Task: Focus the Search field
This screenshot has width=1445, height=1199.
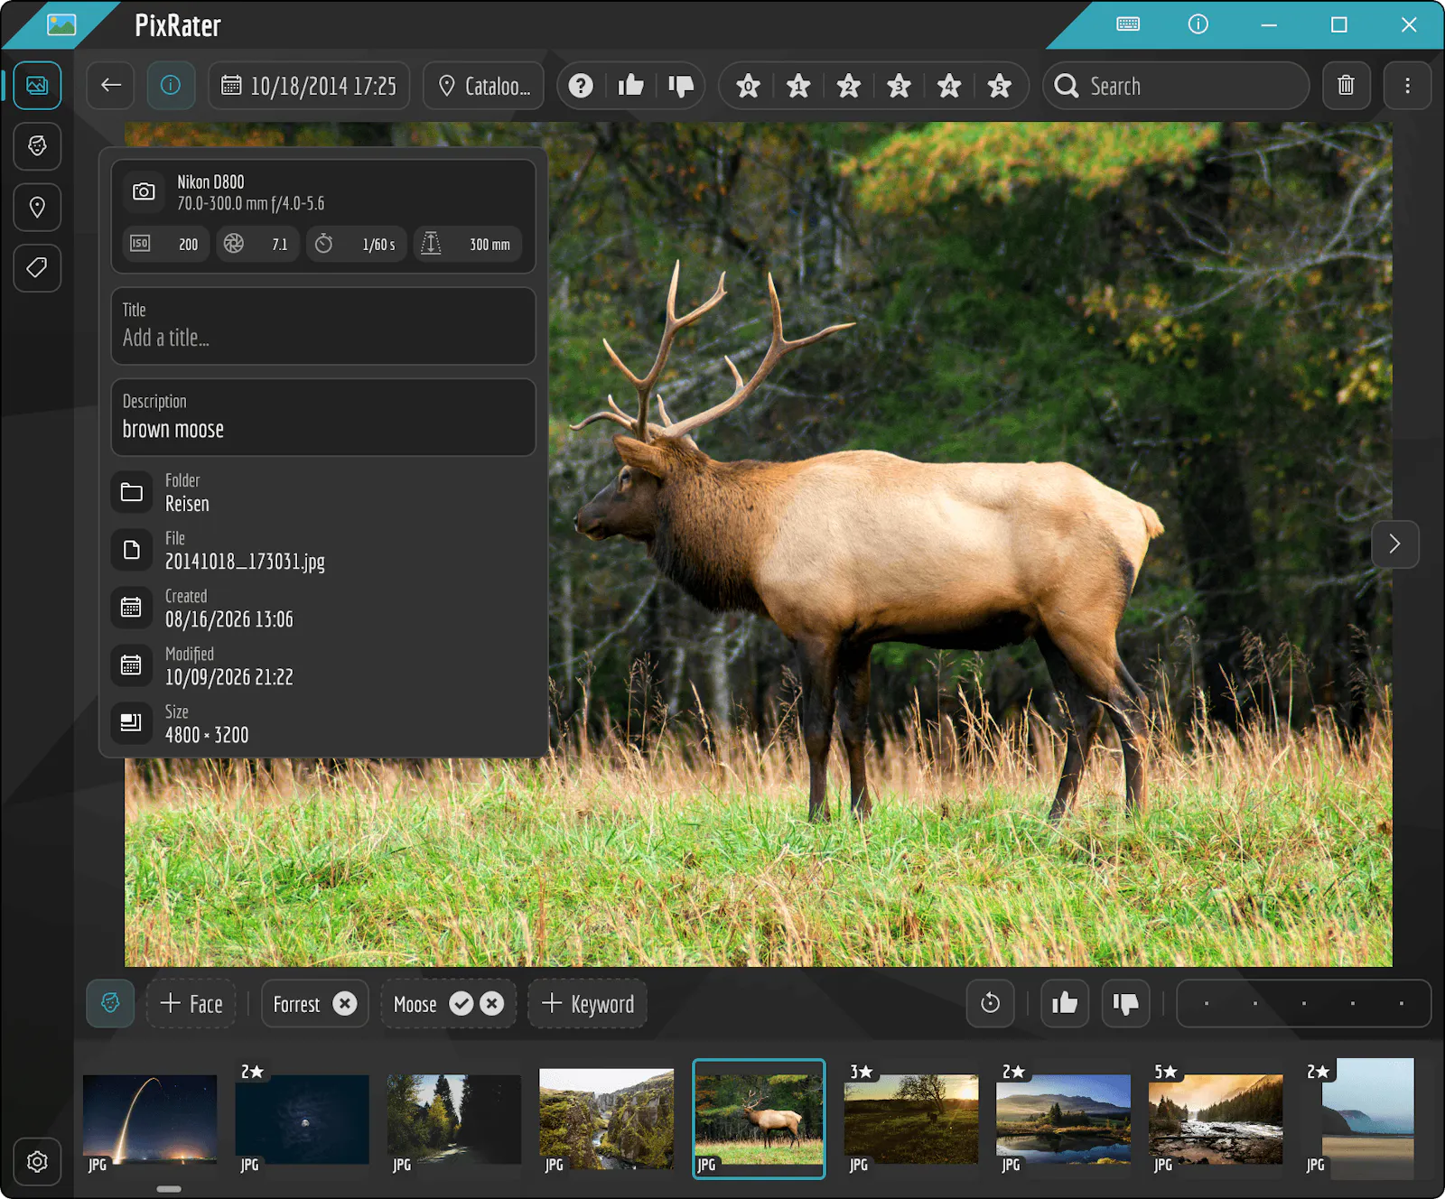Action: click(1176, 86)
